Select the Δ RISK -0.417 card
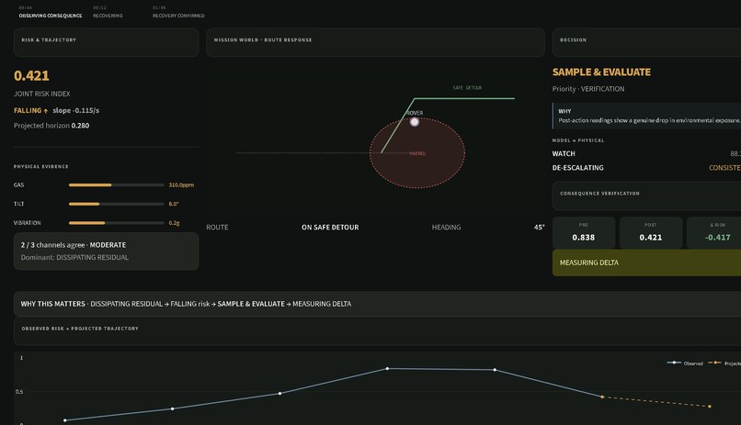 coord(714,232)
